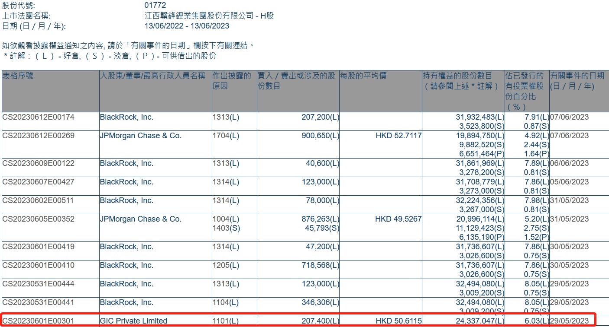Screen dimensions: 609x327
Task: Click JPMorgan Chase & Co. in row CS20230612E00269
Action: (x=141, y=136)
